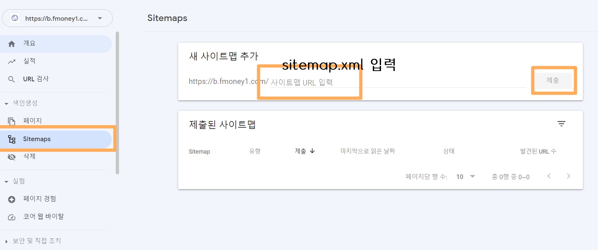
Task: Collapse the 실험 section
Action: (6, 182)
